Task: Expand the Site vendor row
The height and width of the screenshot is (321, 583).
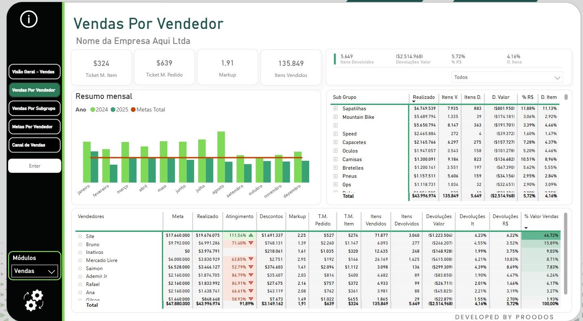Action: 80,236
